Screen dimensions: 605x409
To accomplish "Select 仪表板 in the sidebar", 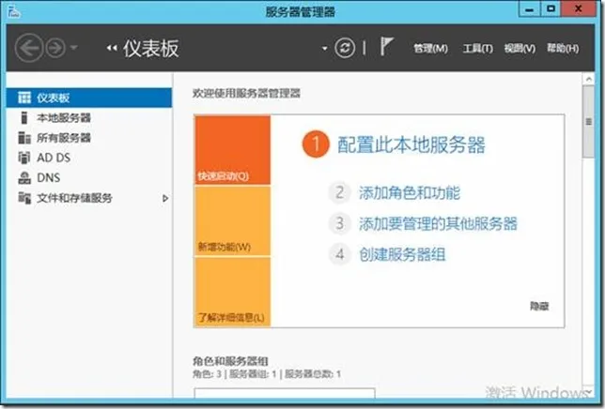I will coord(89,98).
